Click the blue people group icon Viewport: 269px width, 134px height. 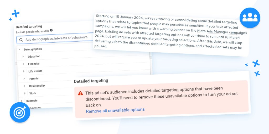(x=250, y=18)
